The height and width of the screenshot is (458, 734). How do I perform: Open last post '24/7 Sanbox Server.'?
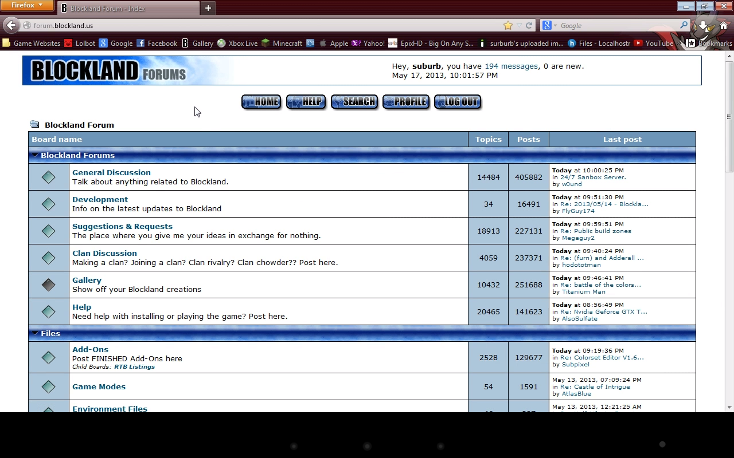(x=593, y=177)
